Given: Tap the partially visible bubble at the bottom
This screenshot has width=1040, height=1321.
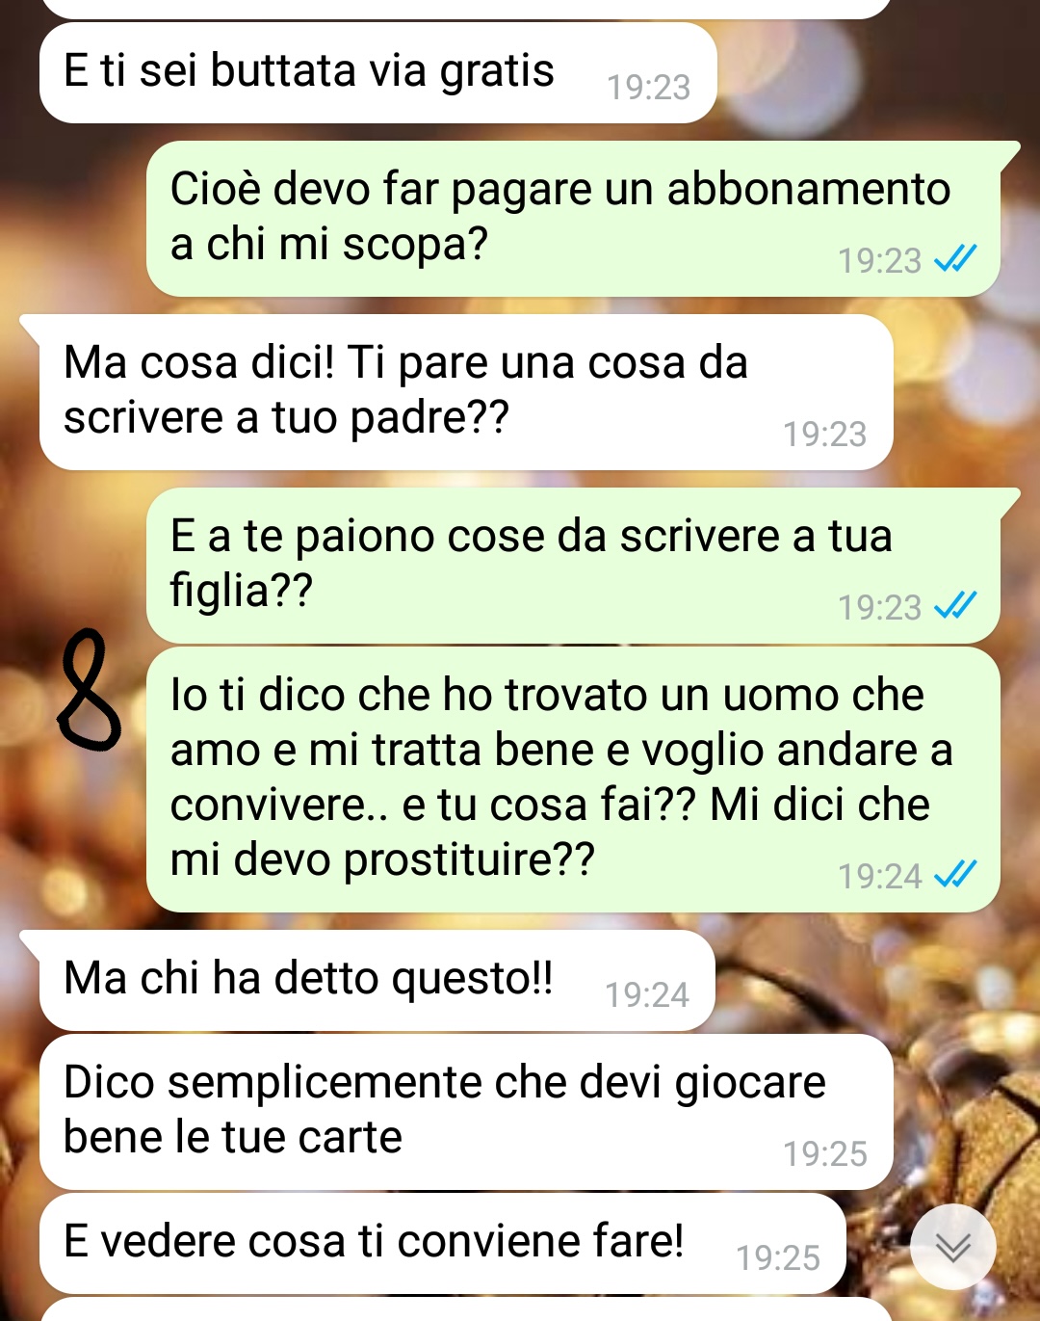Looking at the screenshot, I should coord(466,1309).
